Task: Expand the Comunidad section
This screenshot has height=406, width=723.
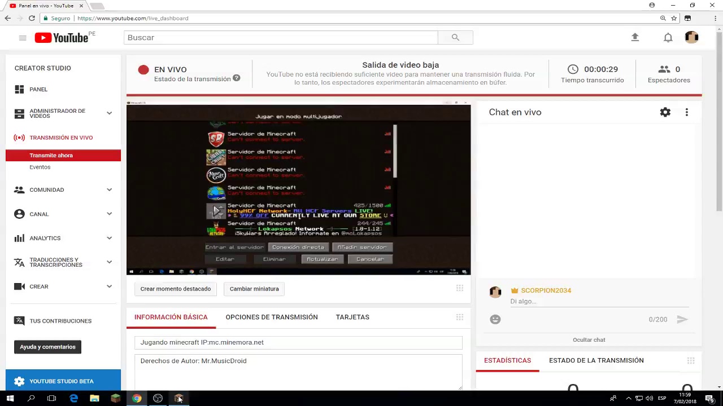Action: coord(109,190)
